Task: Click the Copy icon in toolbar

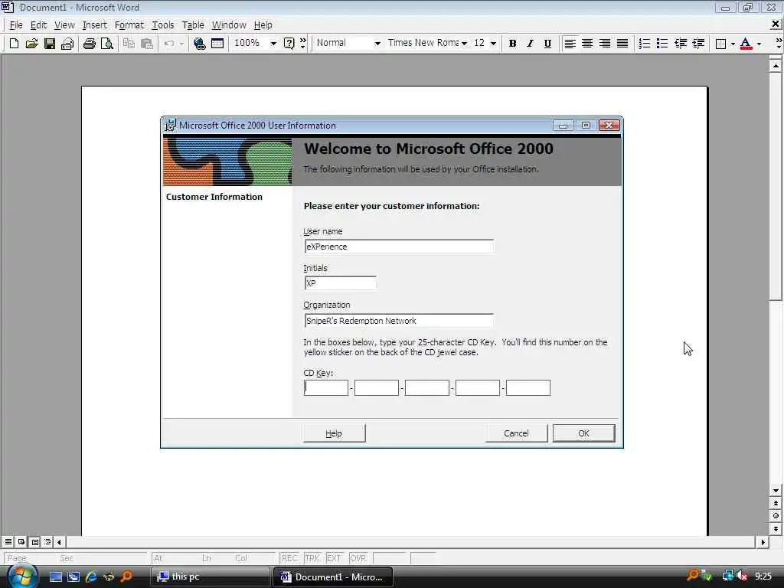Action: click(129, 44)
